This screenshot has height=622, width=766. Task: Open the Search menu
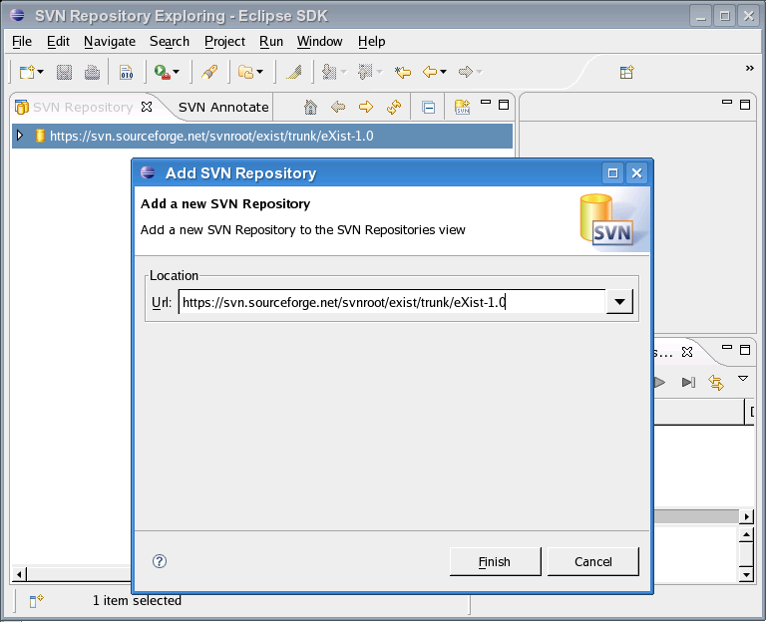point(169,42)
